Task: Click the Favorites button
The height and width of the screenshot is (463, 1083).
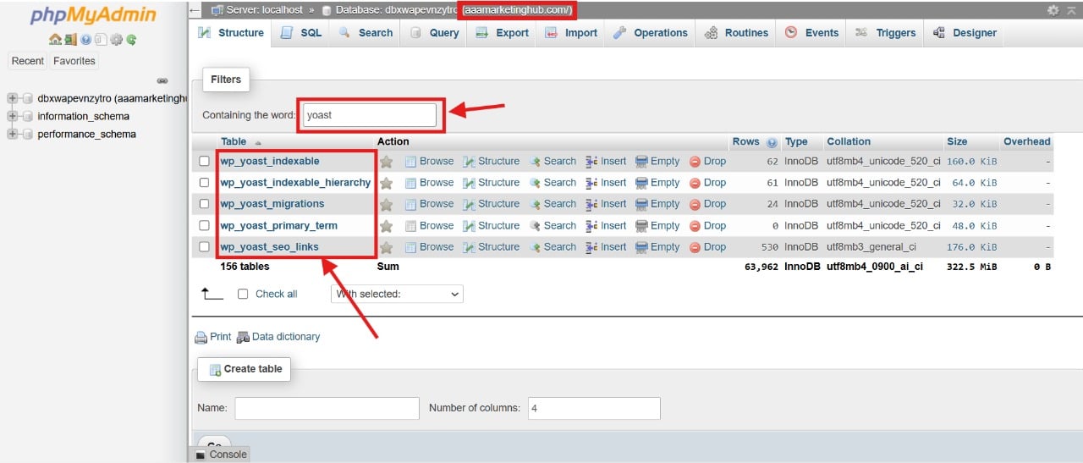Action: tap(74, 61)
